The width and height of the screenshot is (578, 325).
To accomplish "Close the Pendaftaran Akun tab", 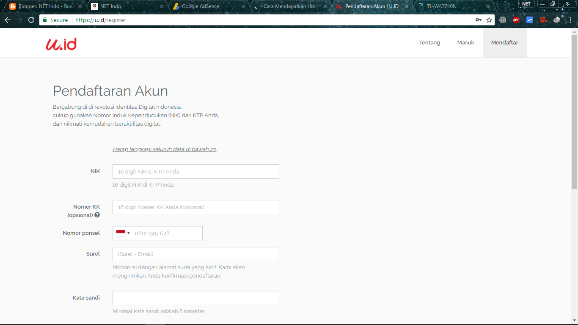I will (406, 6).
